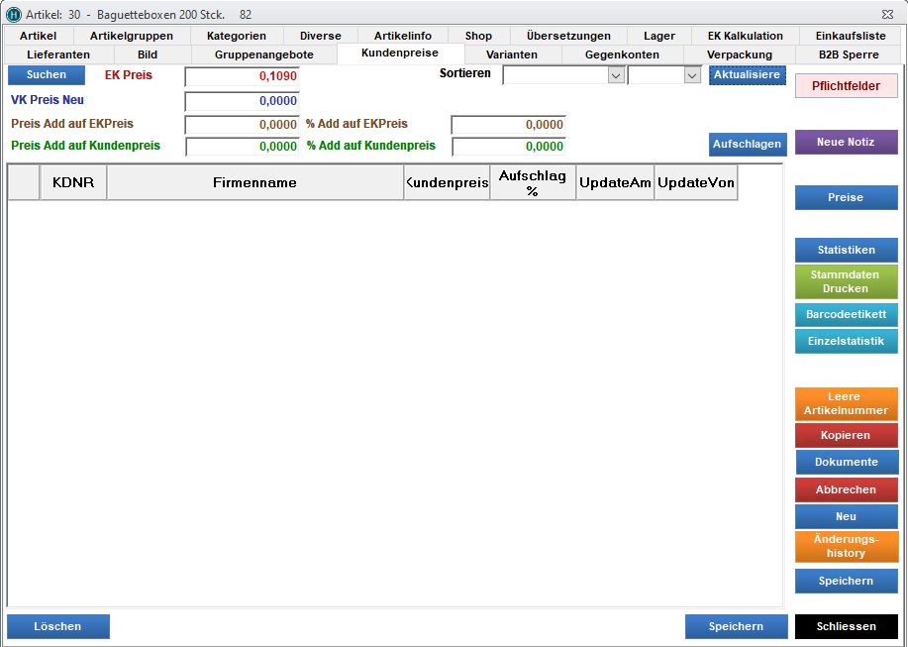Image resolution: width=908 pixels, height=647 pixels.
Task: Go to the B2B Sperre tab
Action: (849, 54)
